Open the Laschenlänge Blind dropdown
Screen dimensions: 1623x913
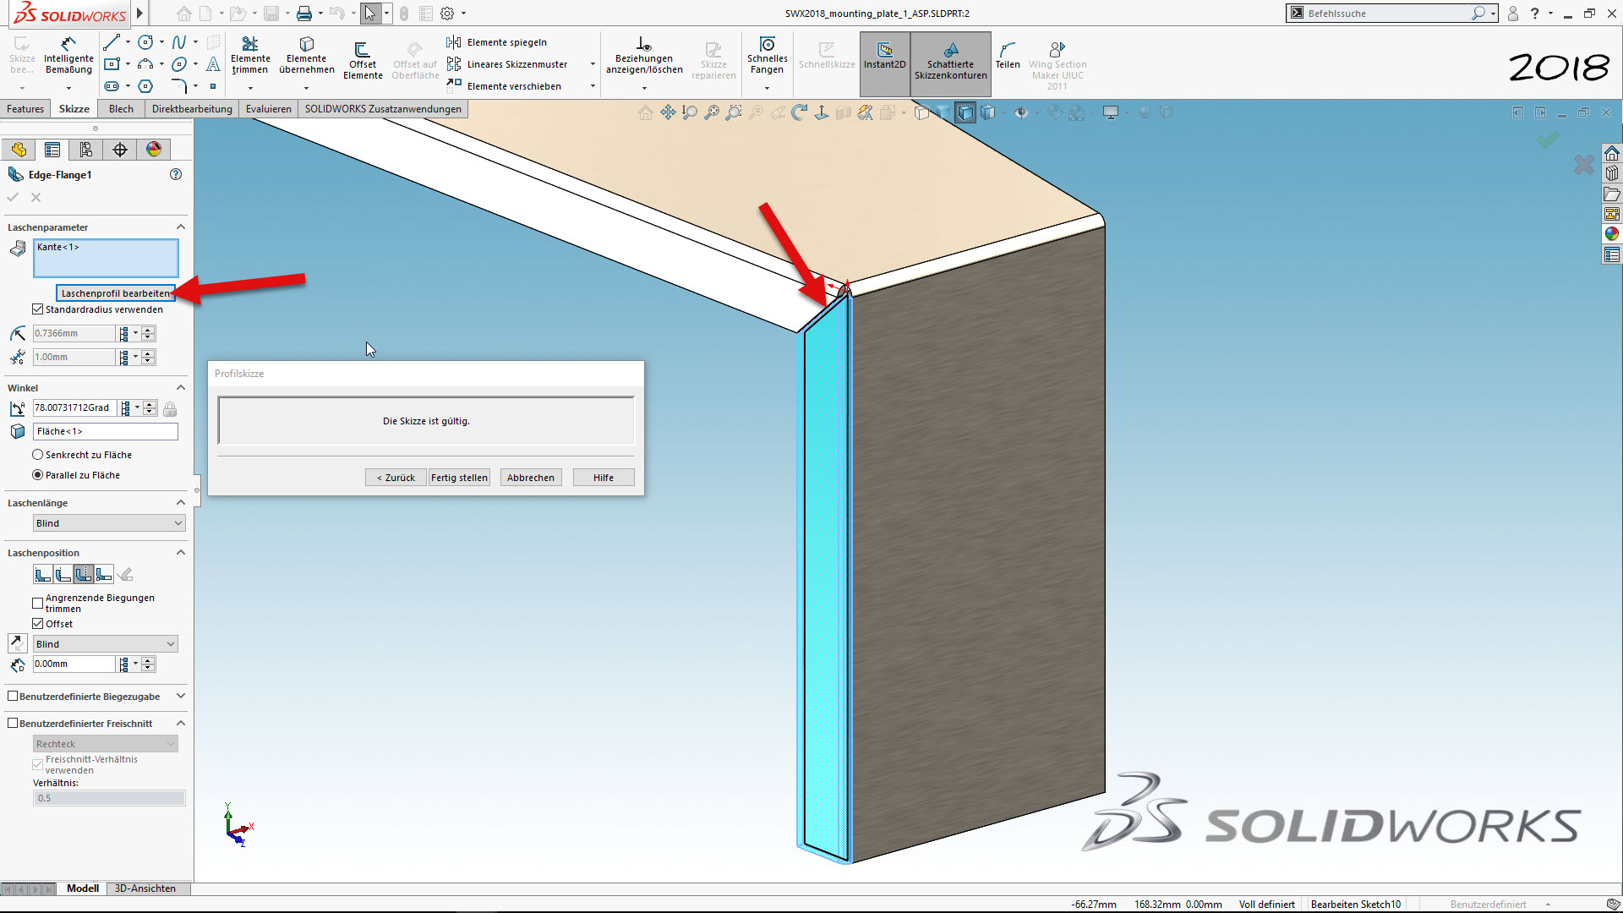[109, 523]
